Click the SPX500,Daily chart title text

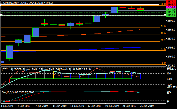click(11, 3)
